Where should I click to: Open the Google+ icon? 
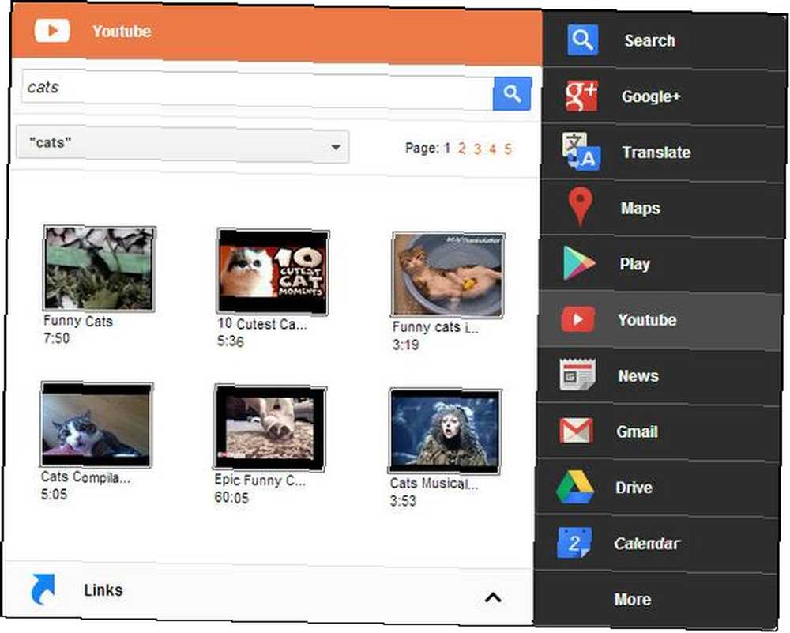click(x=581, y=96)
